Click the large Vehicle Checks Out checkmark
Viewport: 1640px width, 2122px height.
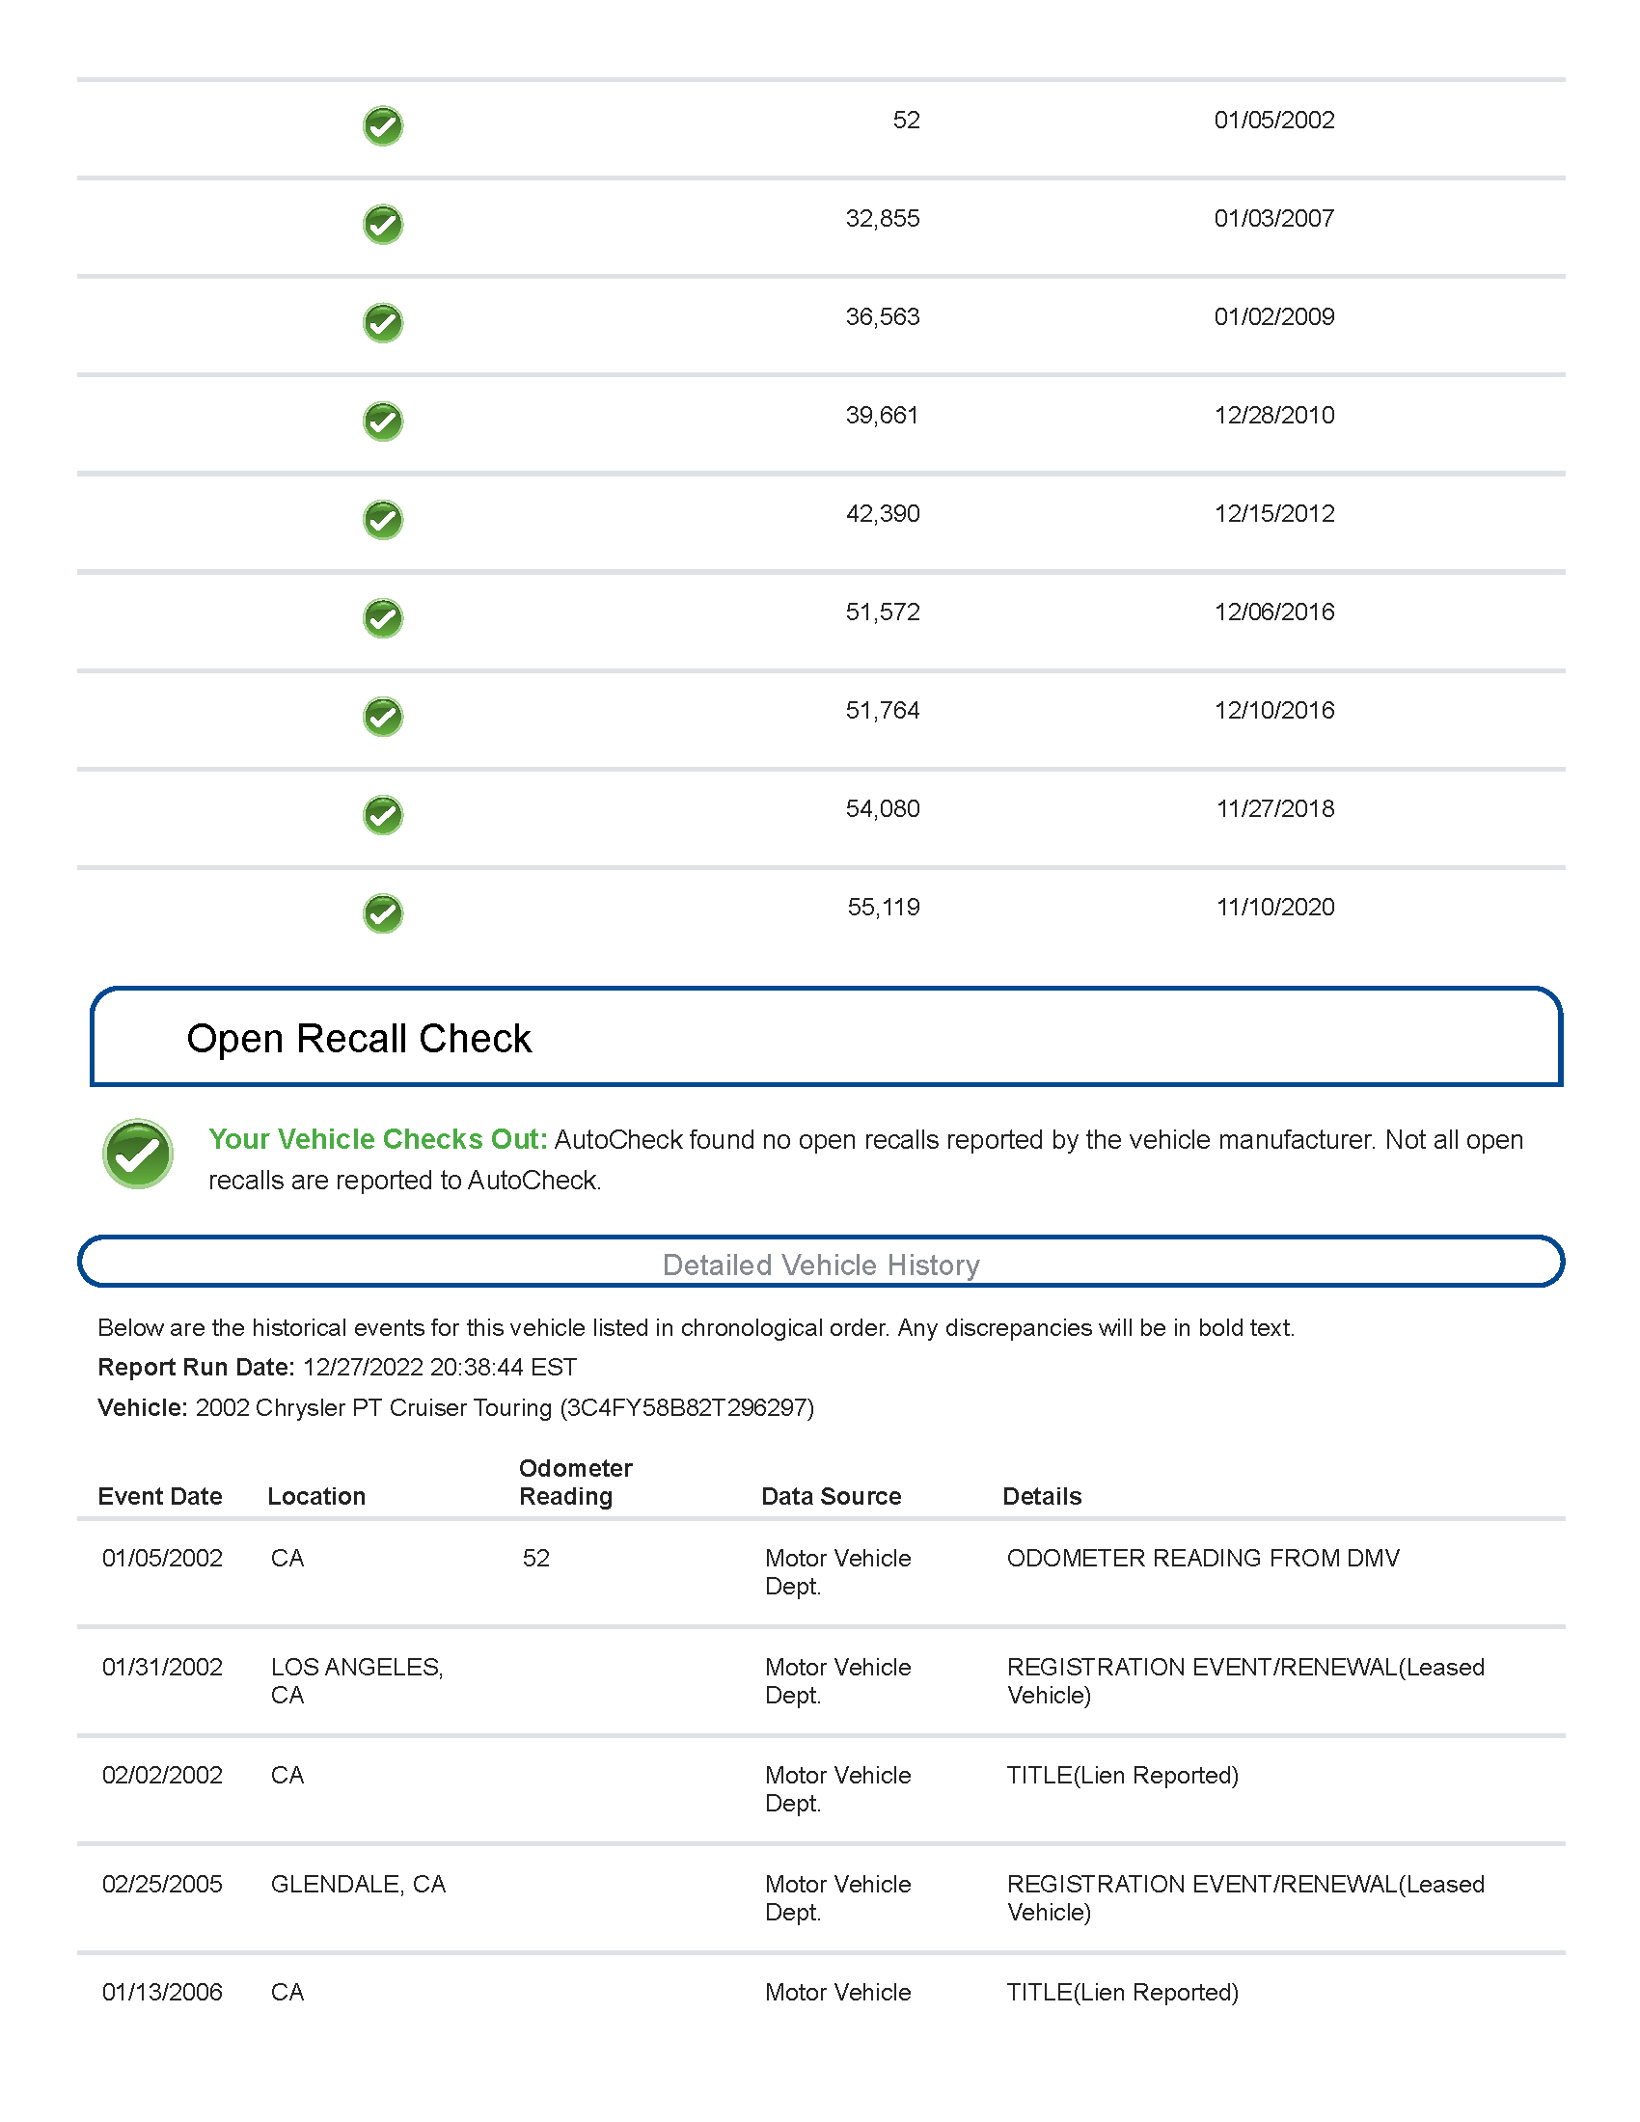[x=138, y=1154]
